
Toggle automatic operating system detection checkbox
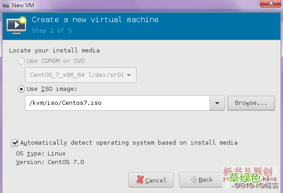click(x=15, y=143)
